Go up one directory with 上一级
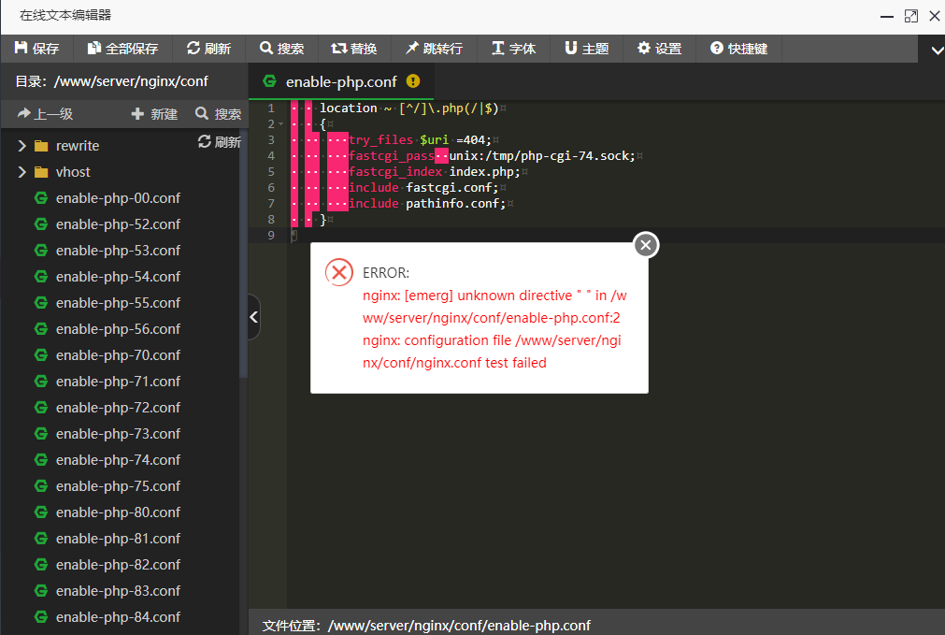The width and height of the screenshot is (945, 635). [x=45, y=113]
